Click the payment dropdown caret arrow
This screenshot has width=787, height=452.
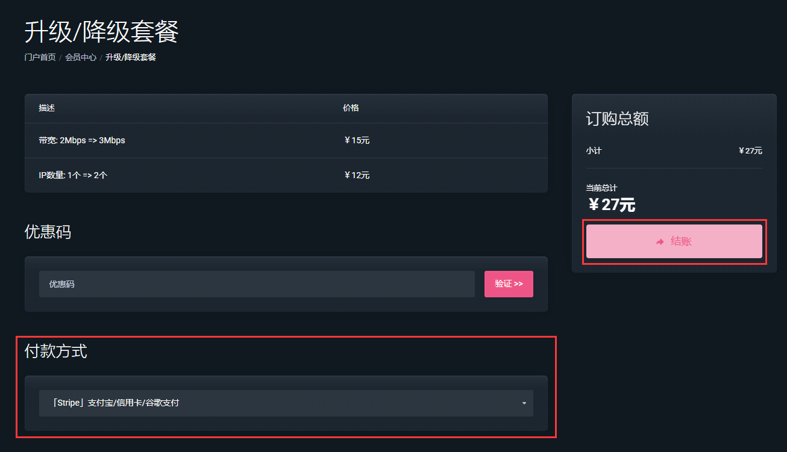524,403
